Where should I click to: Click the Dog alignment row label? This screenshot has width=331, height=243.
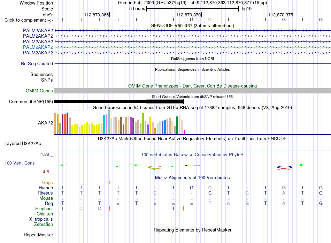point(49,203)
